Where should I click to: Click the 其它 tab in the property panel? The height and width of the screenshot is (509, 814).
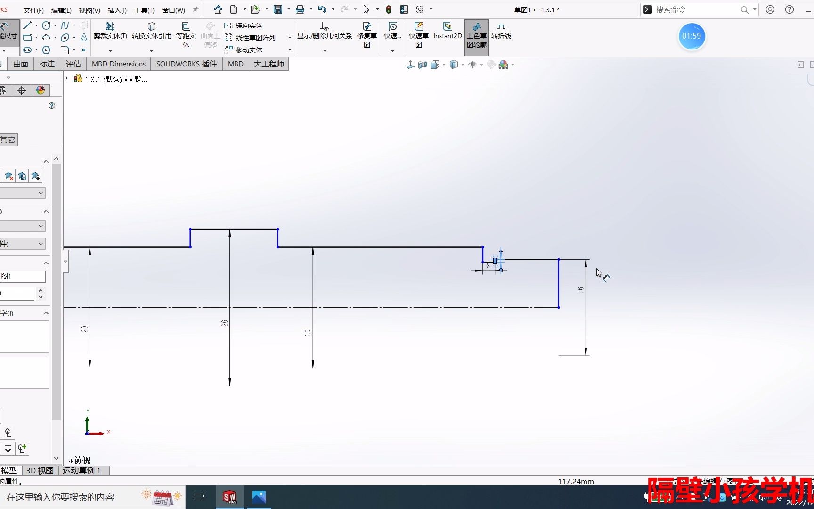[x=8, y=140]
